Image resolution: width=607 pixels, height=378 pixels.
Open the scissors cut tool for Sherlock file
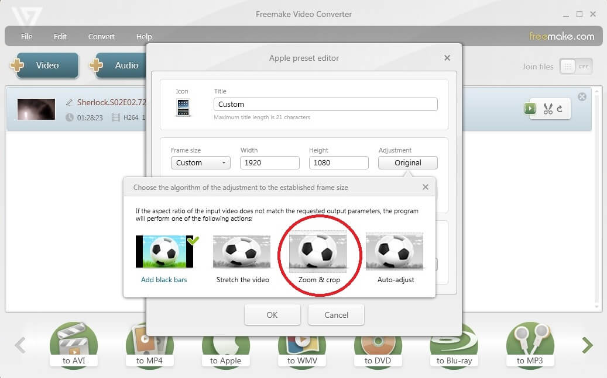(548, 109)
